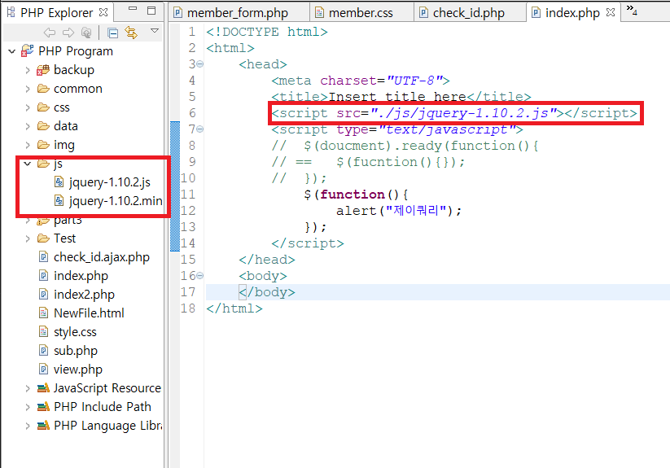The height and width of the screenshot is (468, 670).
Task: Fold the script block at line 7
Action: (x=199, y=129)
